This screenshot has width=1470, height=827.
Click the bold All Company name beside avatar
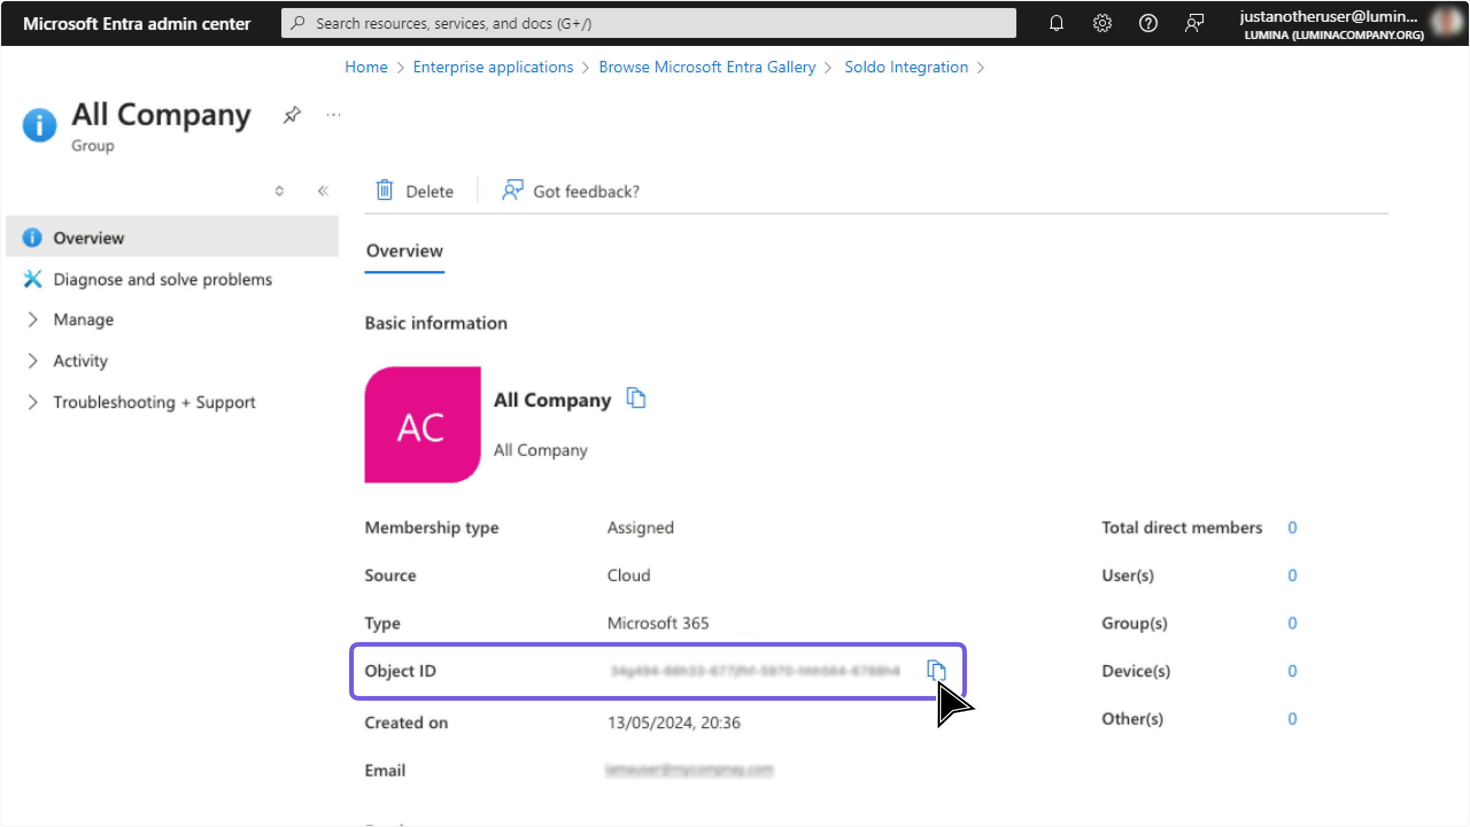pyautogui.click(x=552, y=400)
